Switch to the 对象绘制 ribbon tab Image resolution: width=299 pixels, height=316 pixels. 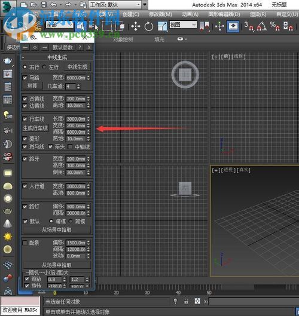pos(123,39)
